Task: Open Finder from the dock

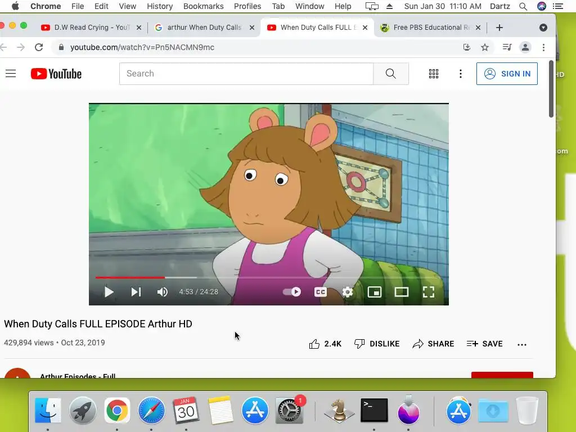Action: tap(48, 410)
